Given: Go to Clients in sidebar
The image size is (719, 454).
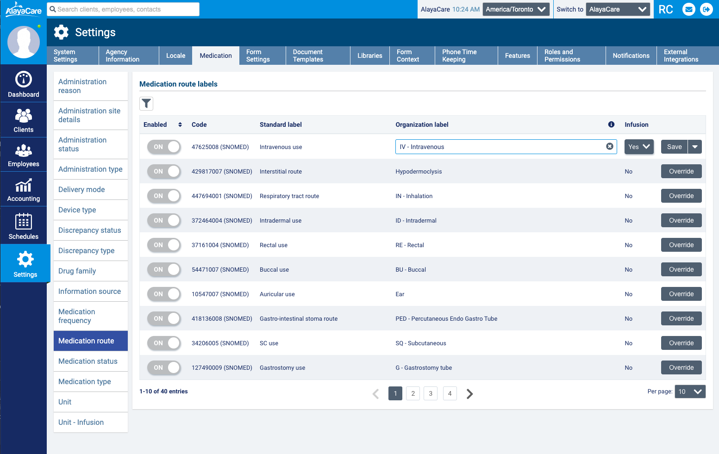Looking at the screenshot, I should [24, 120].
